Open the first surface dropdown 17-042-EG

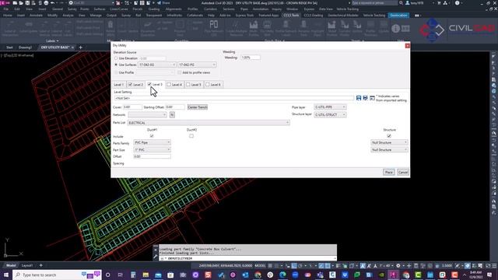click(157, 65)
